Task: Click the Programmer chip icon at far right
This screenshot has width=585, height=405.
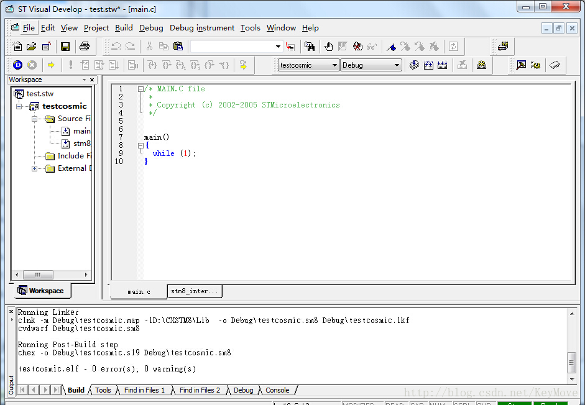Action: (555, 65)
